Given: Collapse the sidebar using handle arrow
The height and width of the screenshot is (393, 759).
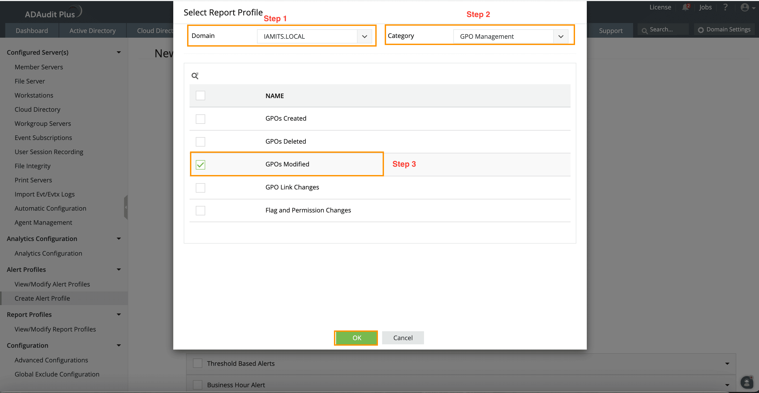Looking at the screenshot, I should (126, 207).
